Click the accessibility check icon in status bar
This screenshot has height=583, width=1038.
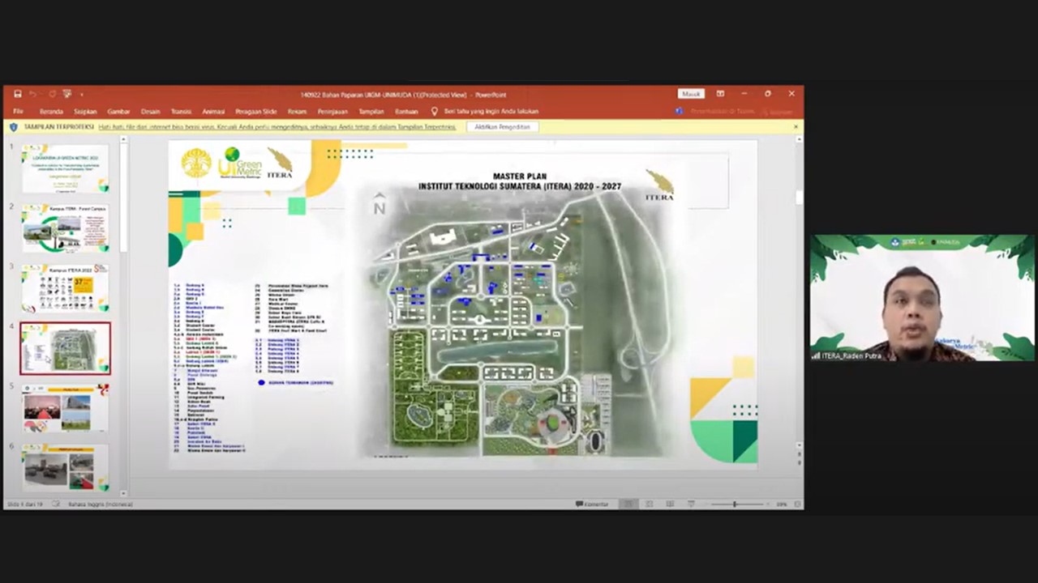[56, 504]
